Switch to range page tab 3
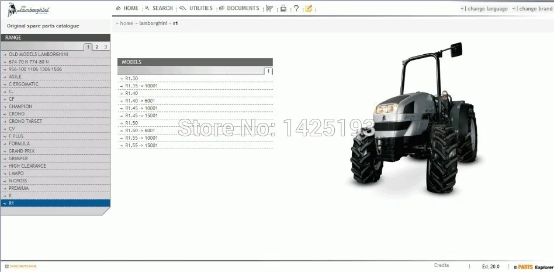Viewport: 554px width, 272px height. pyautogui.click(x=105, y=47)
